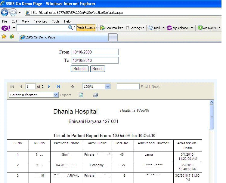The image size is (226, 183).
Task: Open the Favorites Center star icon
Action: click(4, 37)
